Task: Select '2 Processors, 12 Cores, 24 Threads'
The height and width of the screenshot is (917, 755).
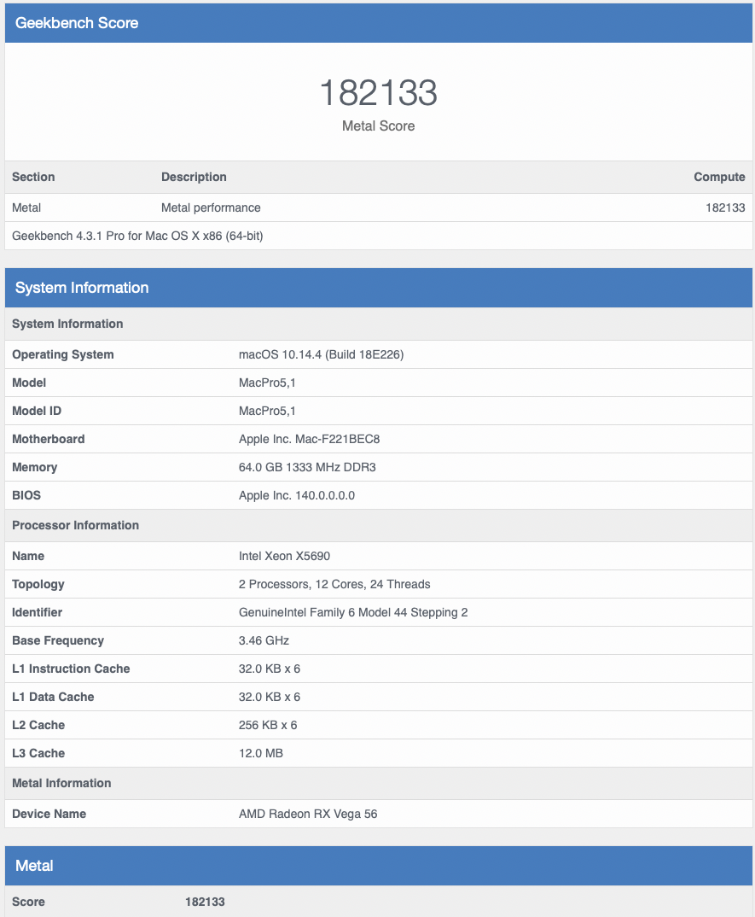Action: tap(334, 584)
